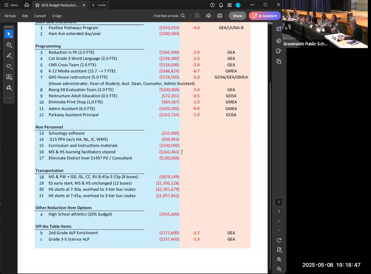Choose the Select arrow tool
This screenshot has height=274, width=371.
[9, 34]
